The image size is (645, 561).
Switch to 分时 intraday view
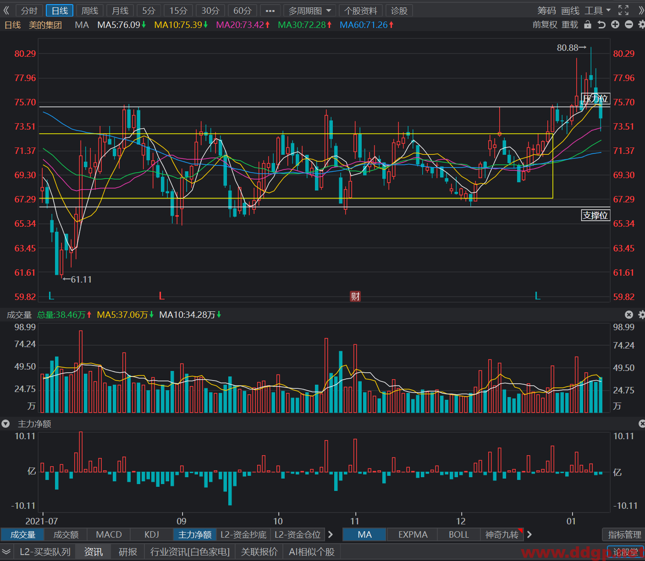pyautogui.click(x=29, y=11)
